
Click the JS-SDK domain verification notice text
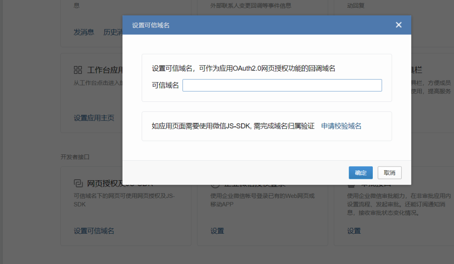click(x=233, y=126)
